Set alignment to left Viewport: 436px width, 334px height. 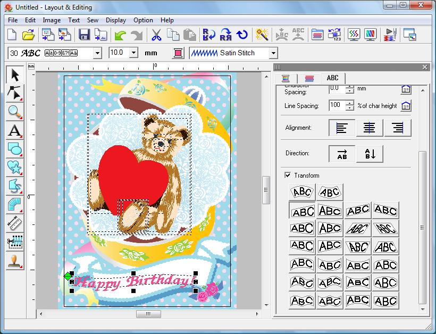click(x=342, y=128)
